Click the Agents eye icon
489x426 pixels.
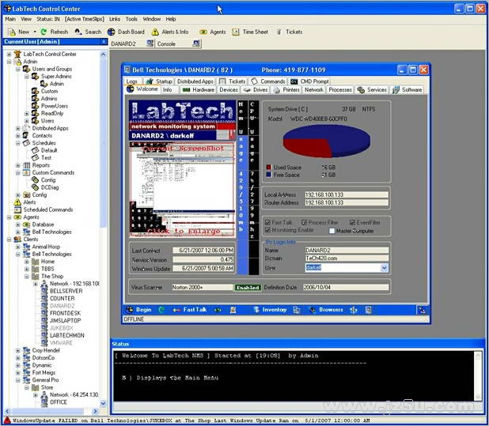203,32
